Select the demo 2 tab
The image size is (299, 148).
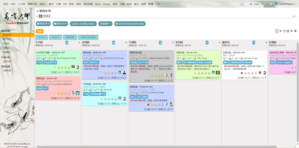42,37
